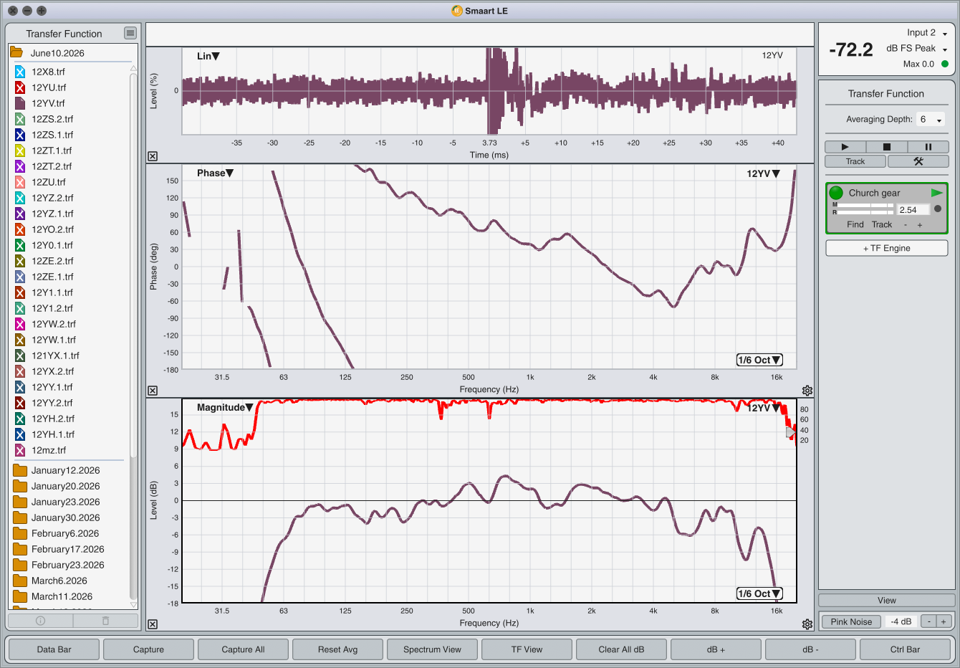Start measurement with the play button
This screenshot has height=668, width=960.
coord(845,146)
